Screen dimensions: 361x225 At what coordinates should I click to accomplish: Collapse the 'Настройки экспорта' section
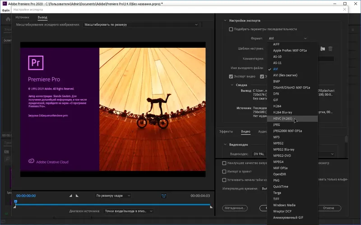coord(225,21)
